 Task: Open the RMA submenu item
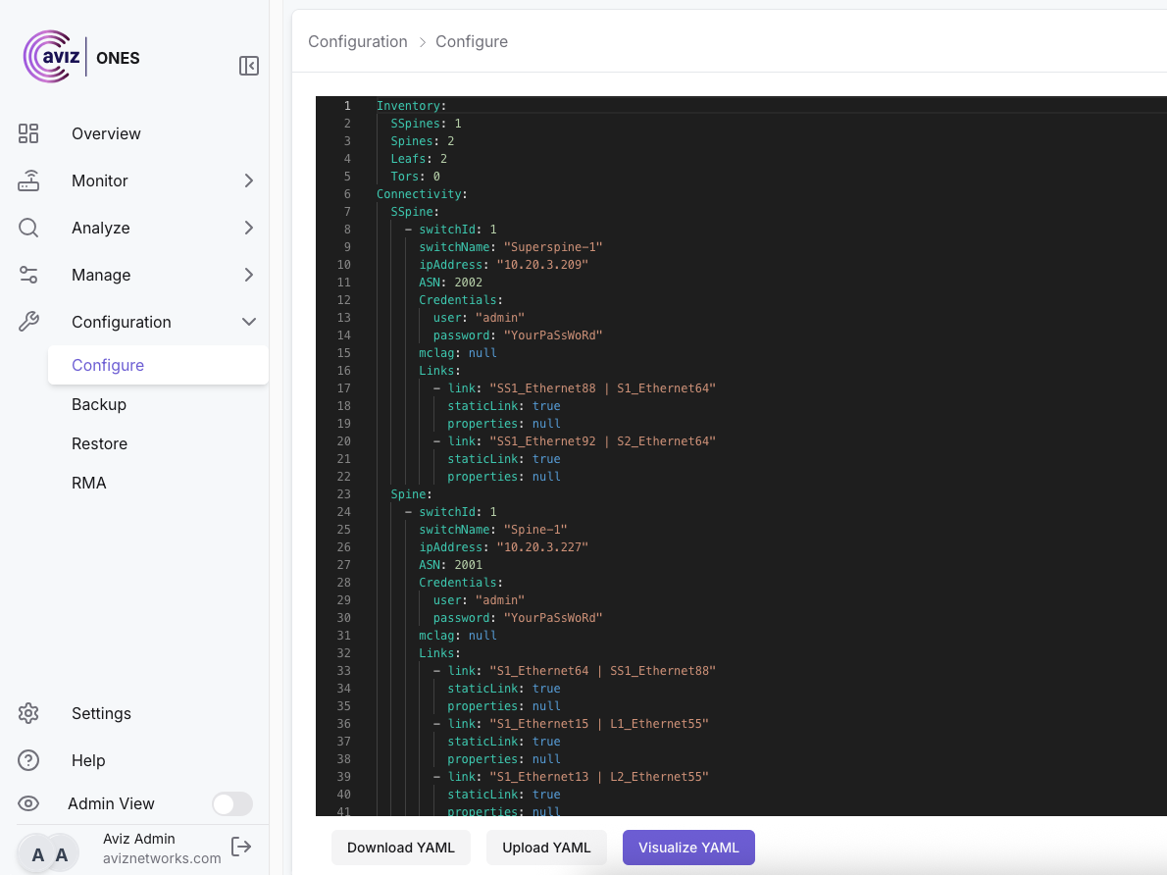coord(89,483)
